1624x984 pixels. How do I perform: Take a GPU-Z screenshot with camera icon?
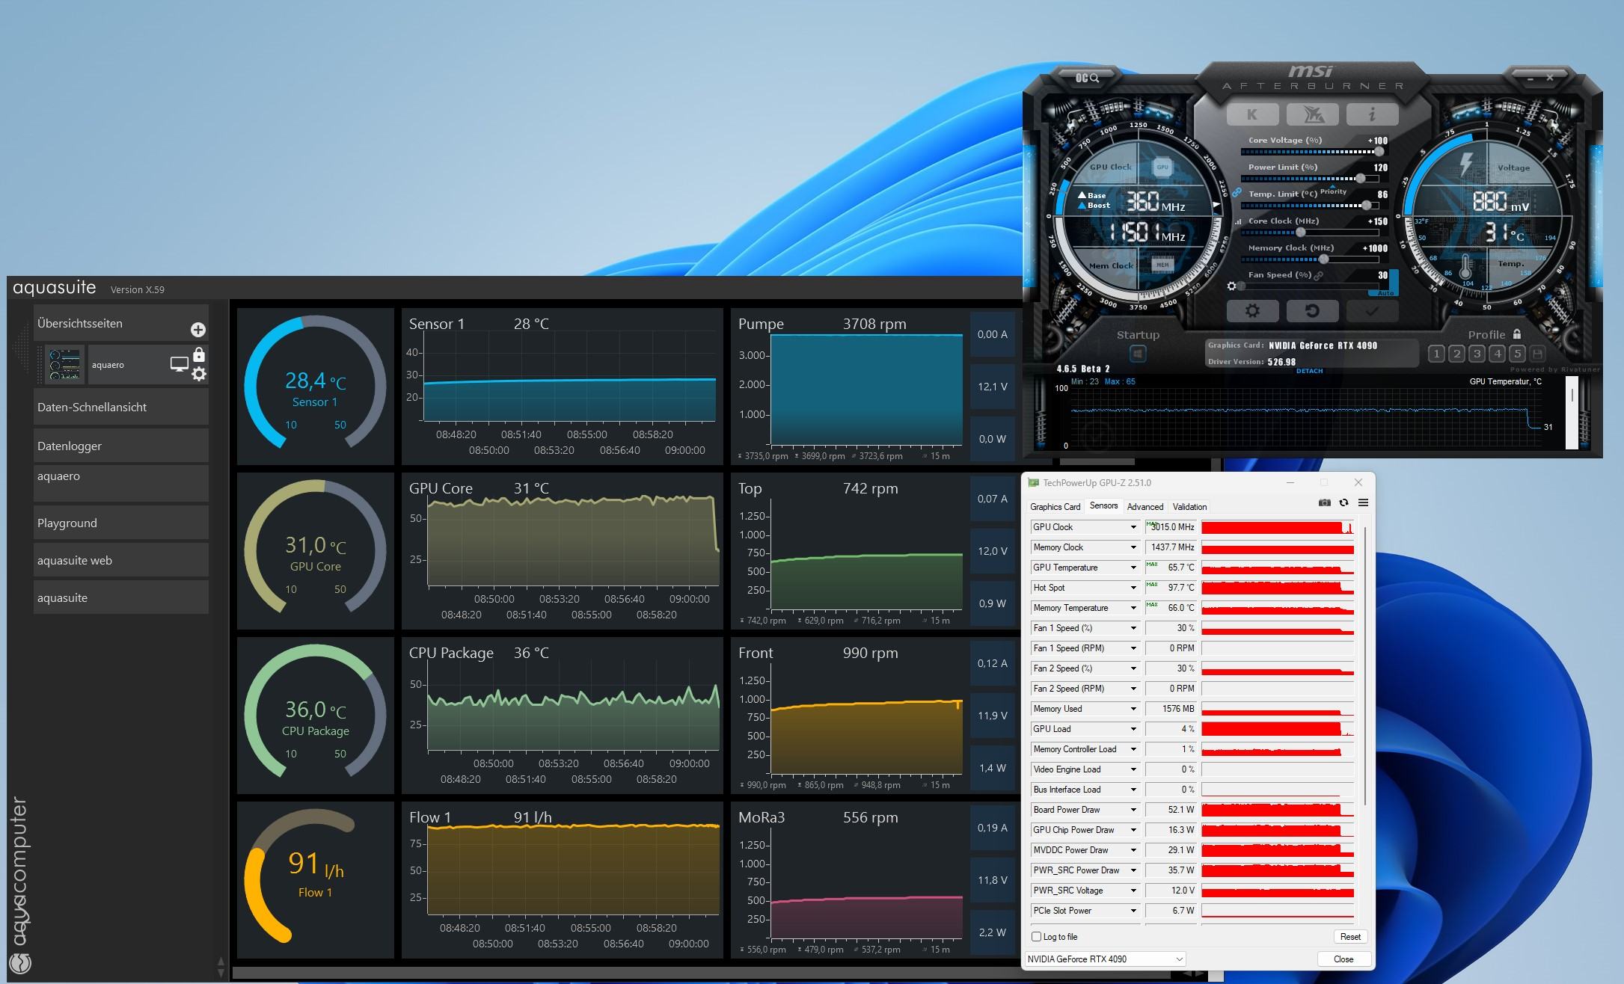1325,503
